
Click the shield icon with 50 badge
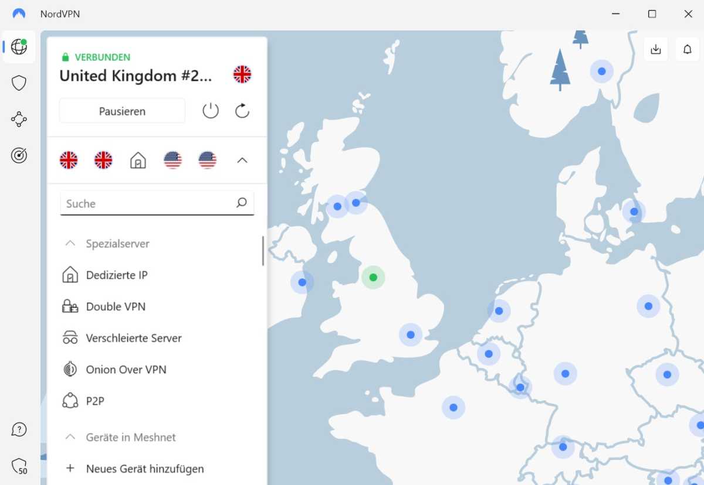(19, 466)
